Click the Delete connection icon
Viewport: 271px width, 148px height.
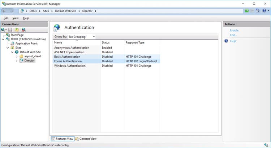(24, 30)
